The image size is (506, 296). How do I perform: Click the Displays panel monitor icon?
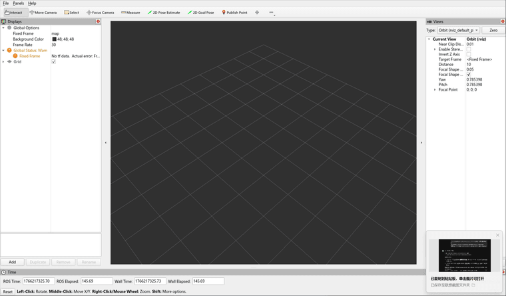coord(3,21)
